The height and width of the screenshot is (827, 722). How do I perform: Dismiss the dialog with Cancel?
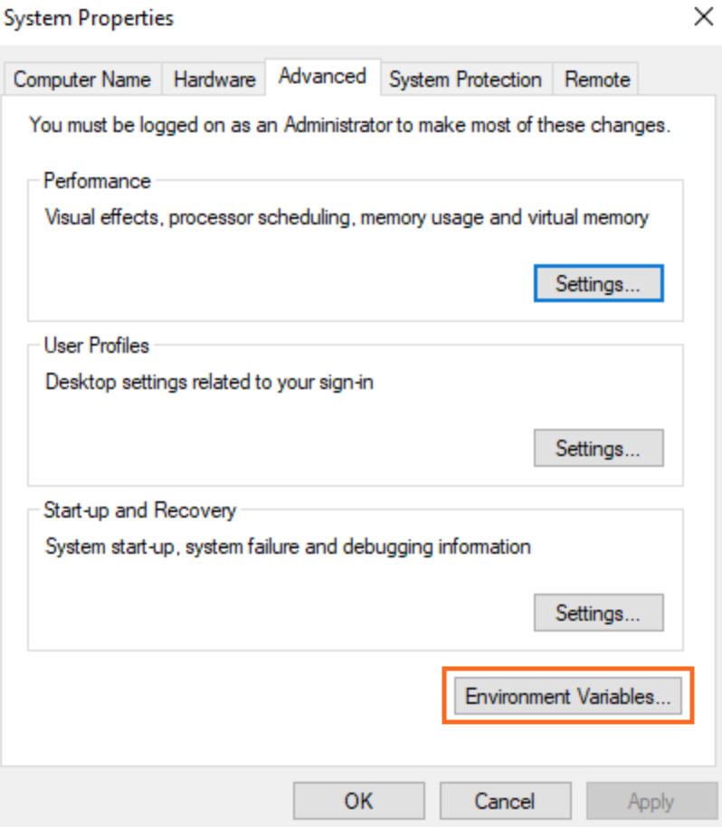click(x=505, y=801)
